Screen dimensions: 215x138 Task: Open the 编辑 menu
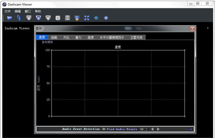click(x=18, y=11)
